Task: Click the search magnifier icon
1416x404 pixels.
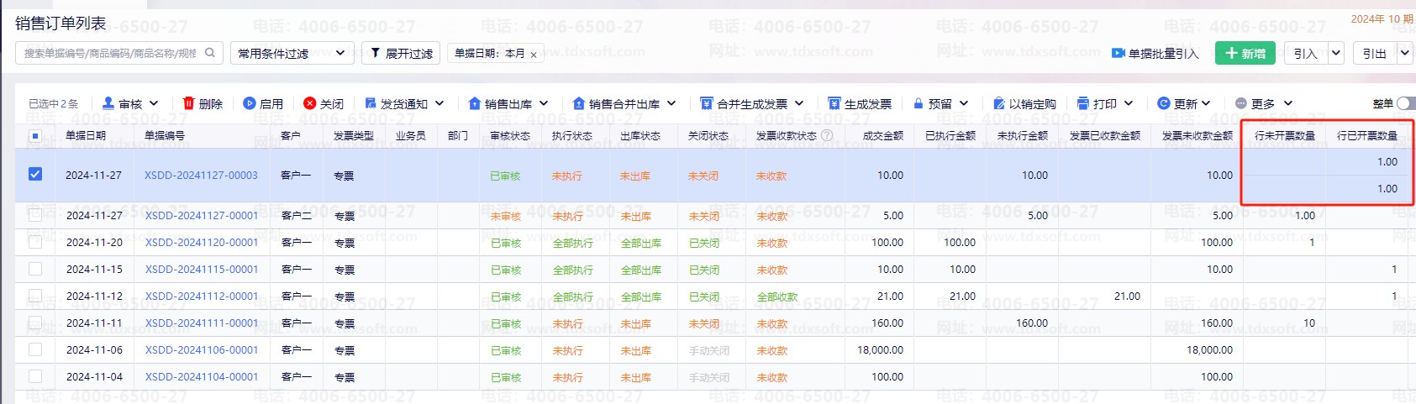Action: (210, 53)
